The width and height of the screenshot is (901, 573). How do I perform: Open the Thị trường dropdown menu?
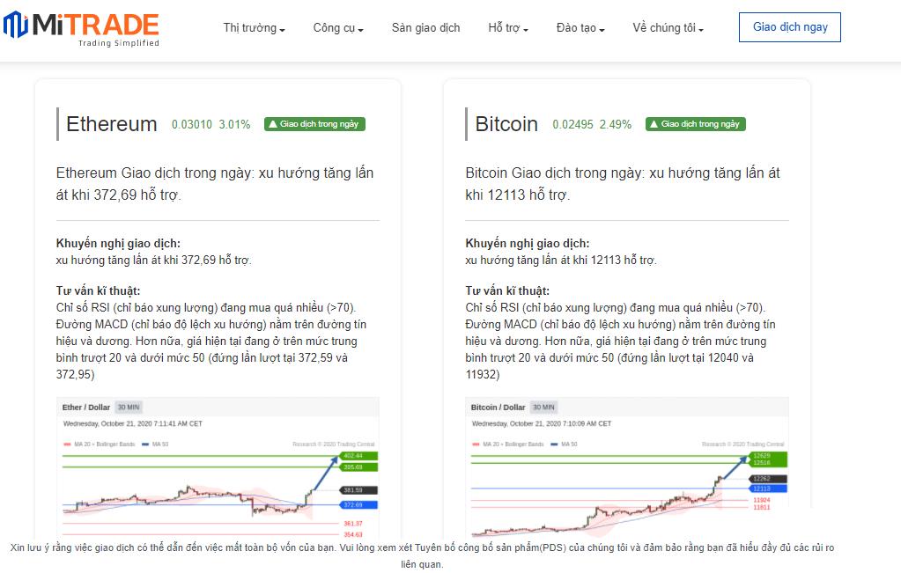pyautogui.click(x=254, y=28)
